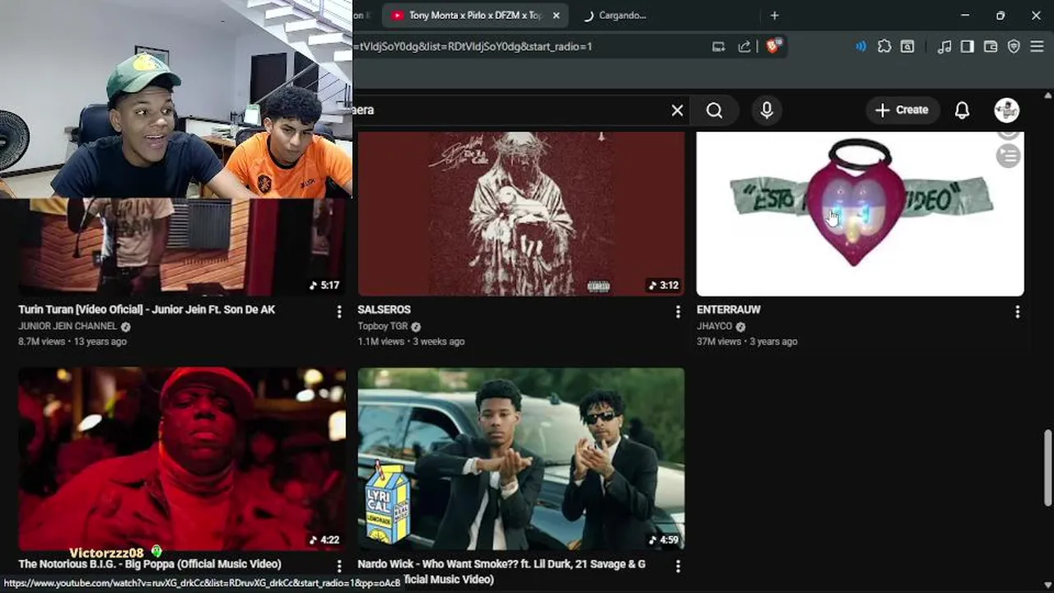
Task: Click the page vertical scrollbar thumb
Action: (1047, 467)
